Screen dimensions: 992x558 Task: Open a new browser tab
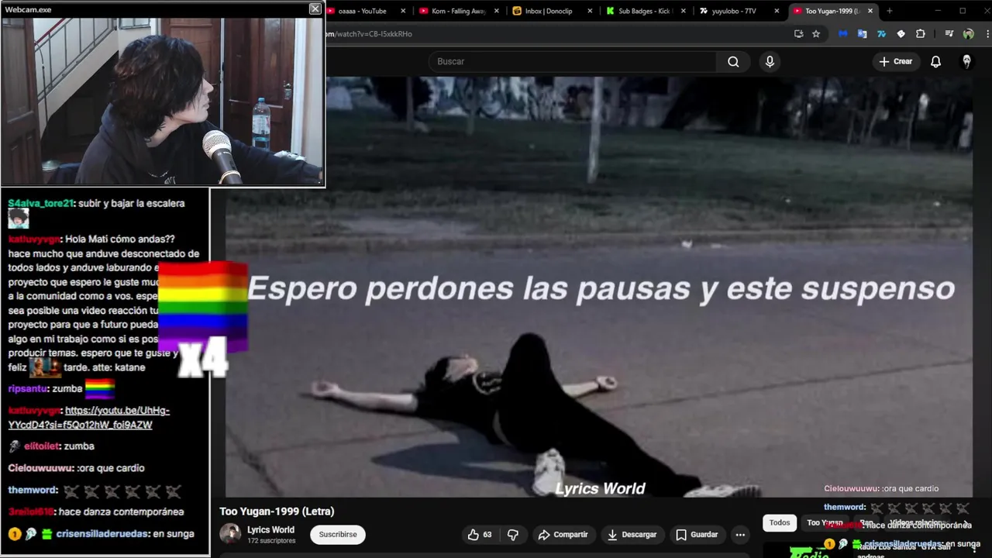(889, 11)
